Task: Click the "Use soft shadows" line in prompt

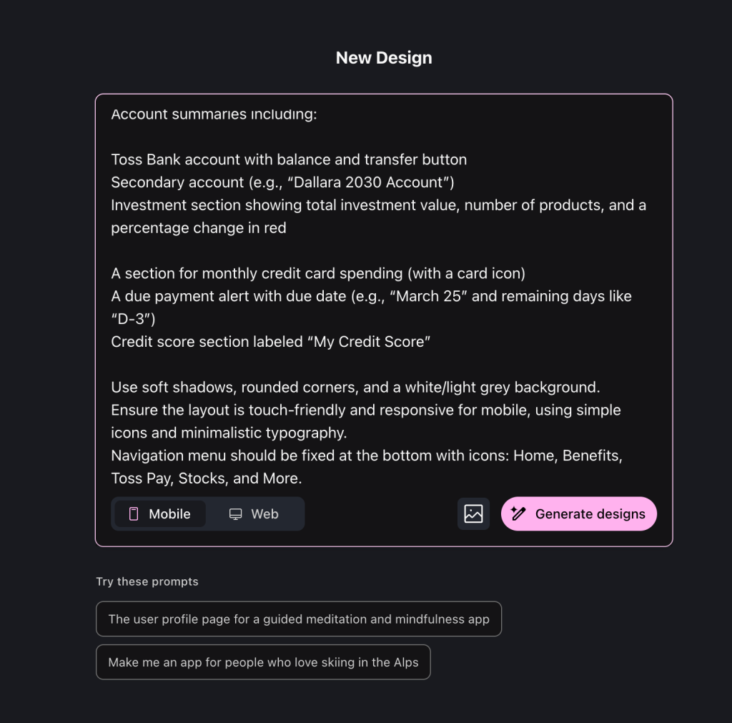Action: tap(355, 388)
